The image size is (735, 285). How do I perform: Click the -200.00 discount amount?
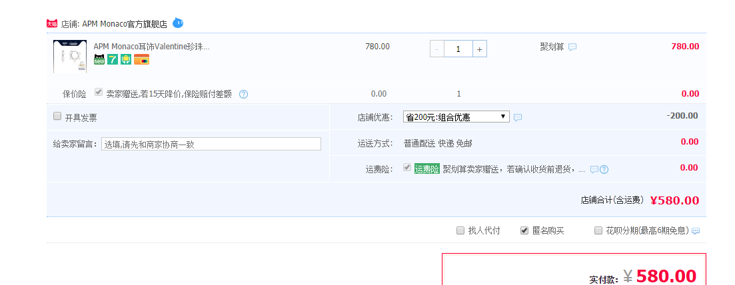[682, 116]
